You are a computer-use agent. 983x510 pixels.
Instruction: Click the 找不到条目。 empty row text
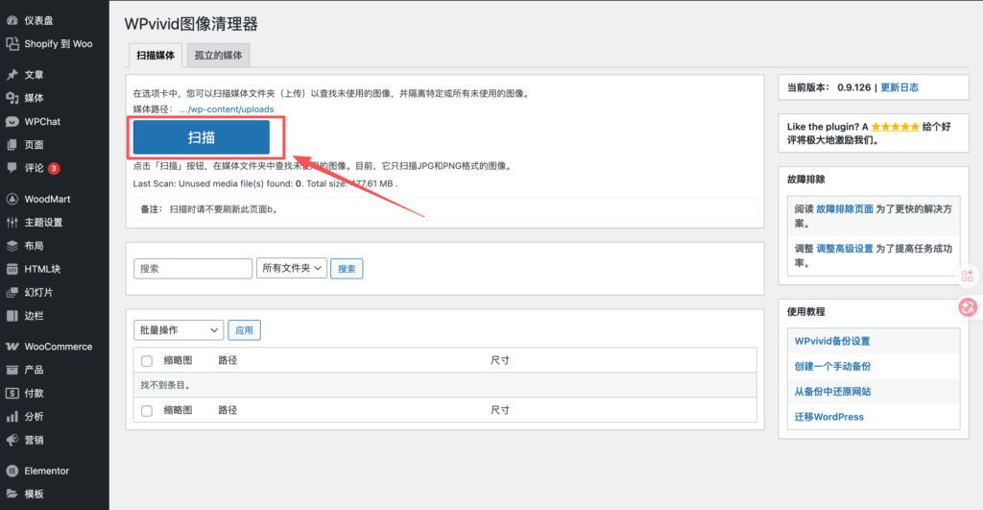(x=165, y=385)
